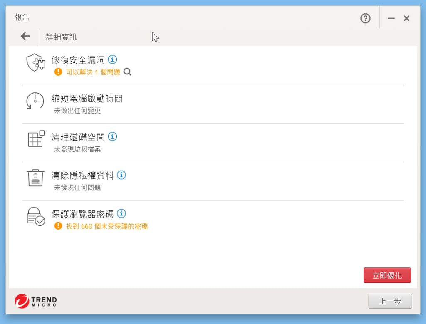Click the back arrow icon
The image size is (426, 324).
point(25,37)
